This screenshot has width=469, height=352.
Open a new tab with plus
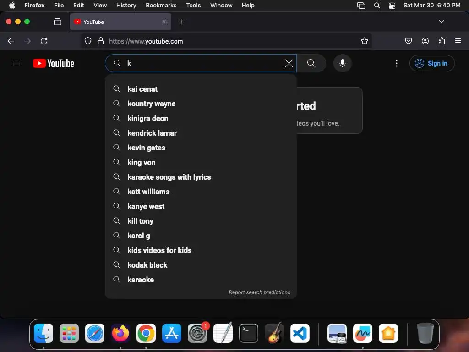(x=181, y=22)
